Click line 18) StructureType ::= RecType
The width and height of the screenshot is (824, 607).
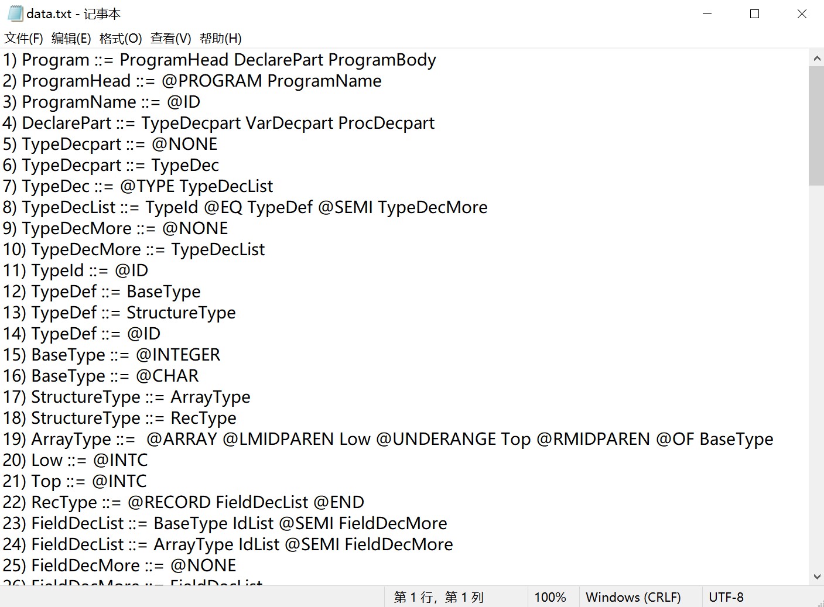[119, 418]
